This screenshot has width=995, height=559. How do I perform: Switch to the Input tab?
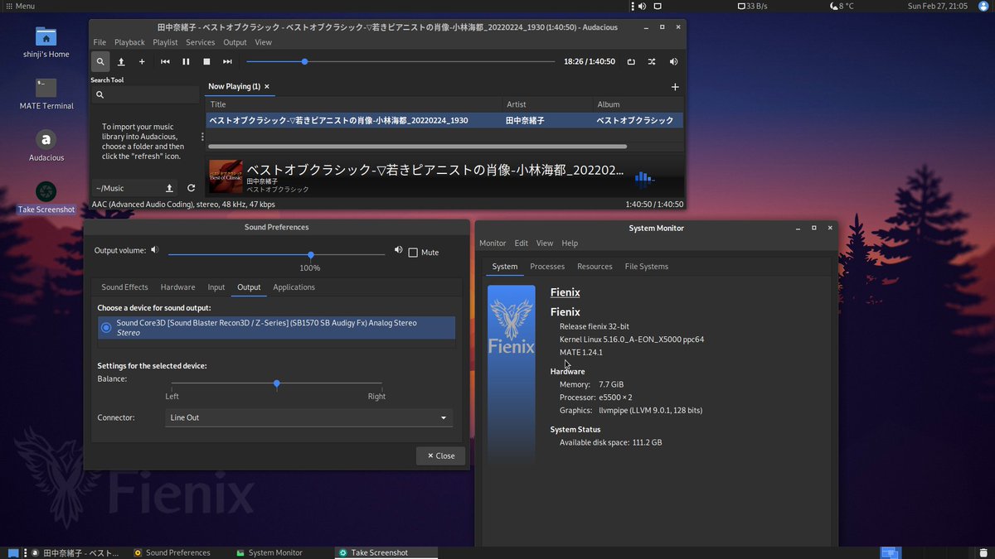coord(216,287)
